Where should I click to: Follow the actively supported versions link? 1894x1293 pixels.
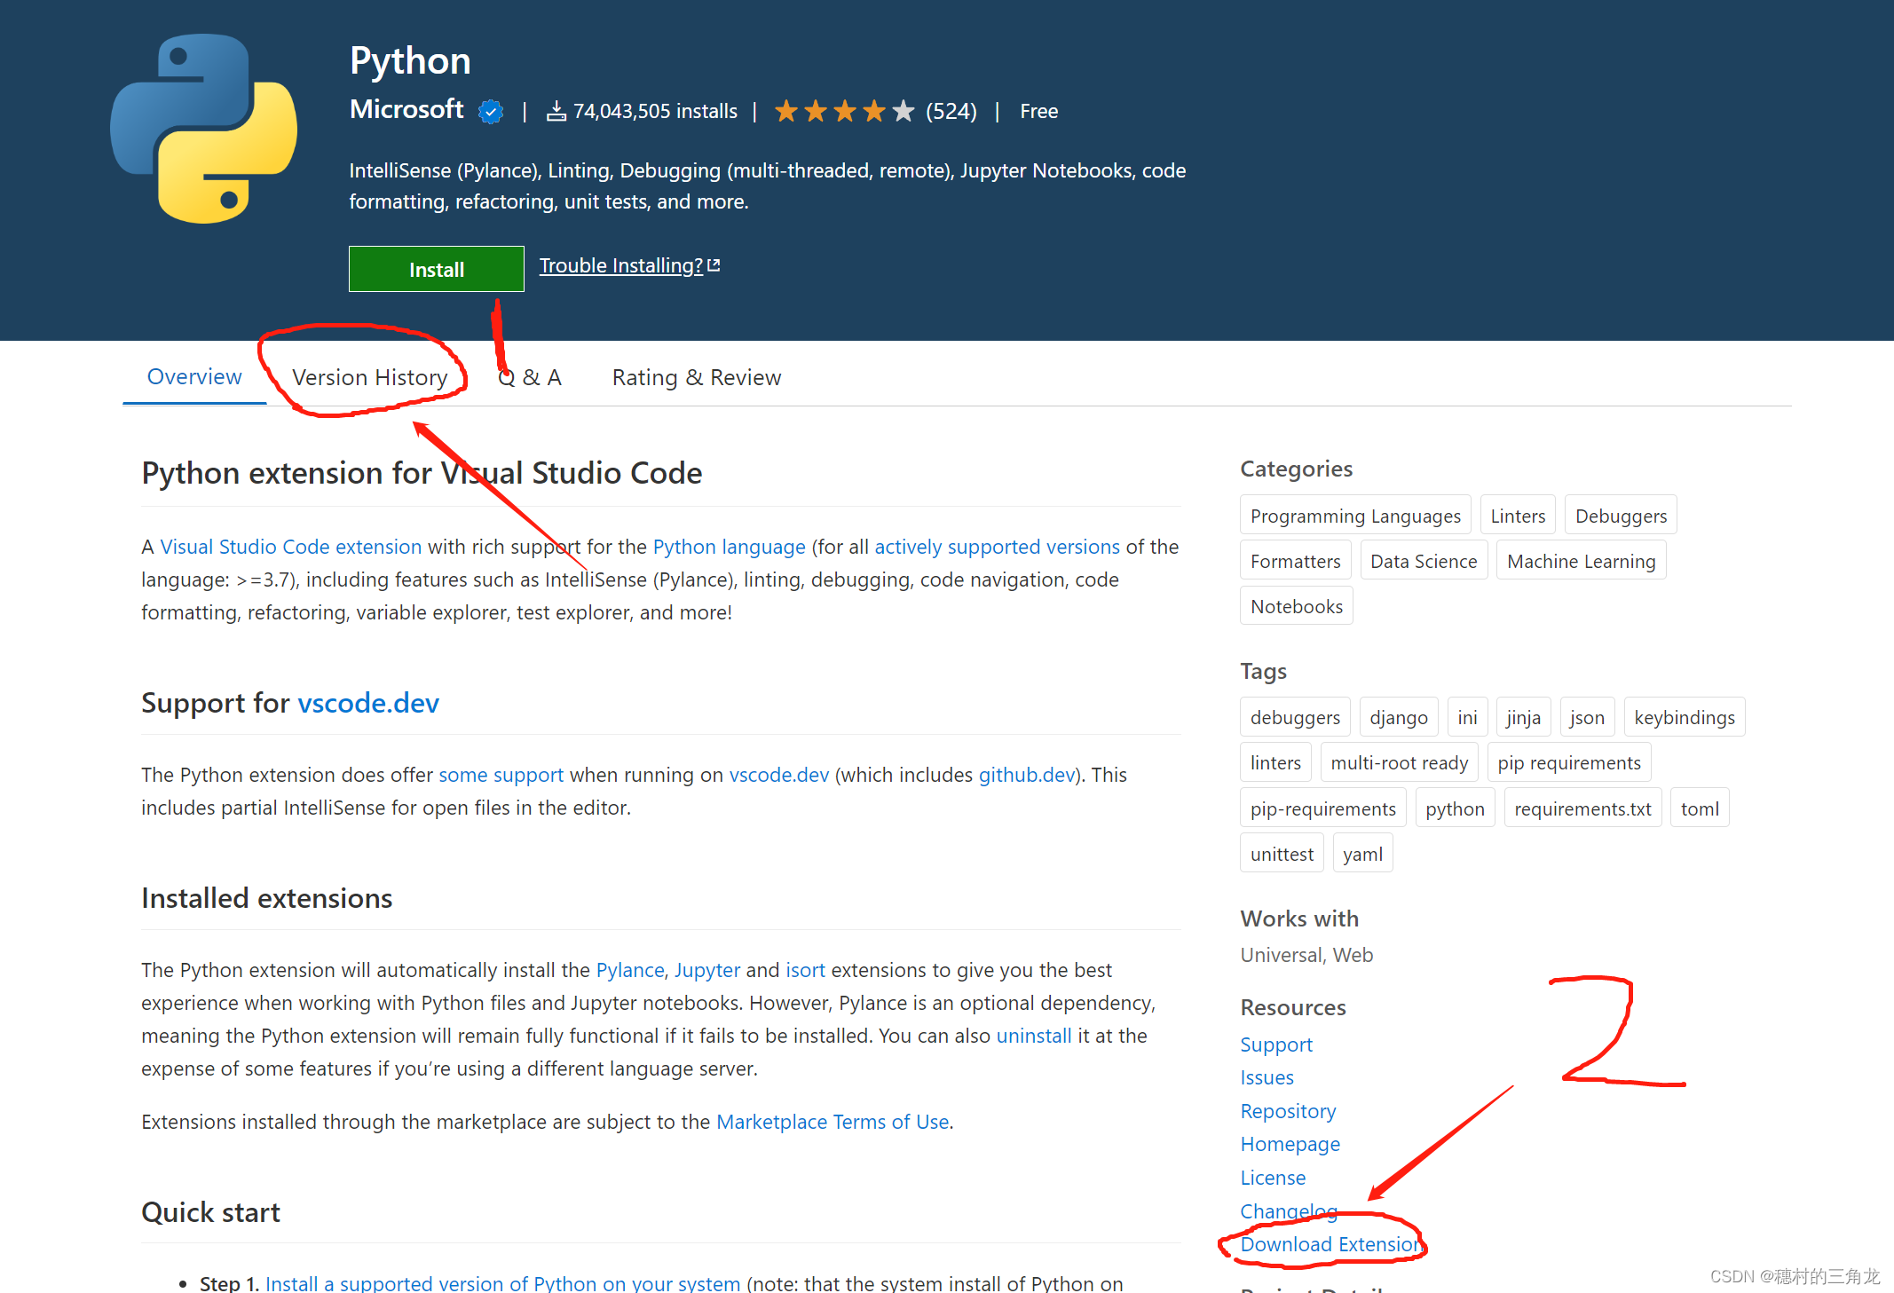click(998, 547)
